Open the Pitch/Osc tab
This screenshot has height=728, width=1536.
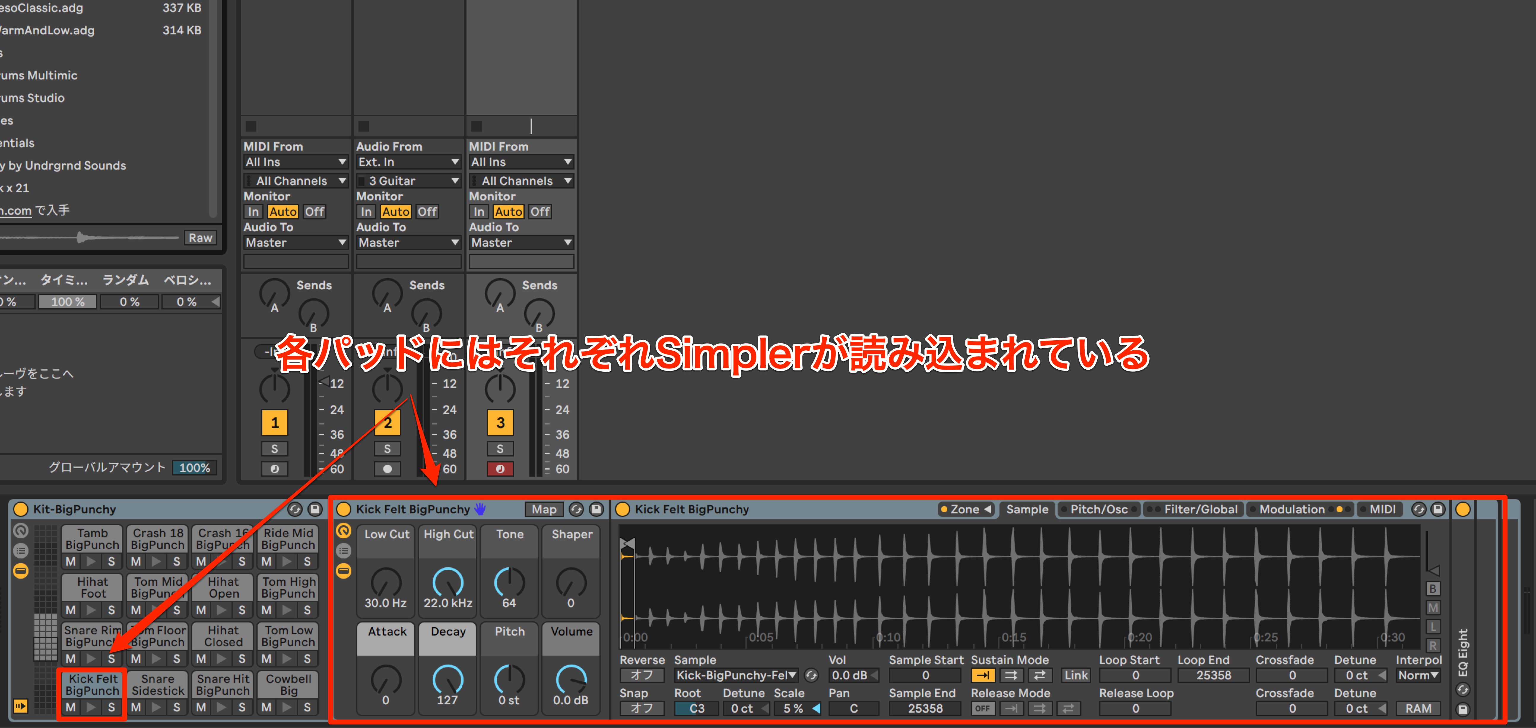coord(1098,509)
